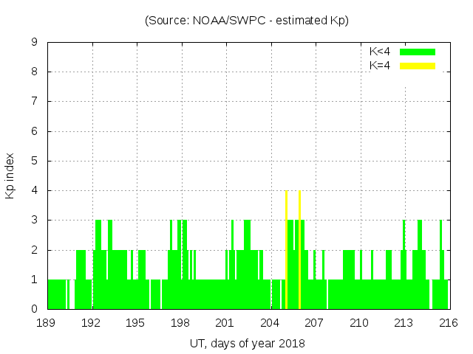The width and height of the screenshot is (473, 354).
Task: Click x-axis tick label 210
Action: pyautogui.click(x=359, y=323)
